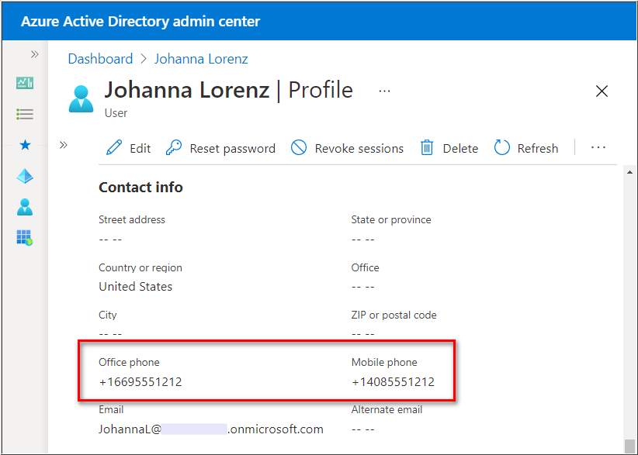Delete the user Johanna Lorenz
This screenshot has width=638, height=455.
(x=449, y=148)
